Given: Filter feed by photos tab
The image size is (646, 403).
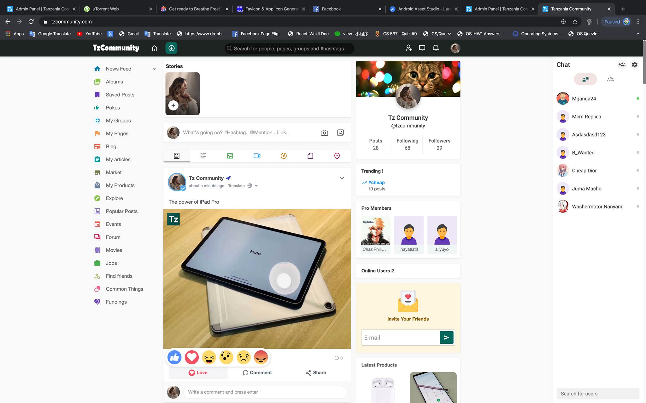Looking at the screenshot, I should click(x=230, y=156).
